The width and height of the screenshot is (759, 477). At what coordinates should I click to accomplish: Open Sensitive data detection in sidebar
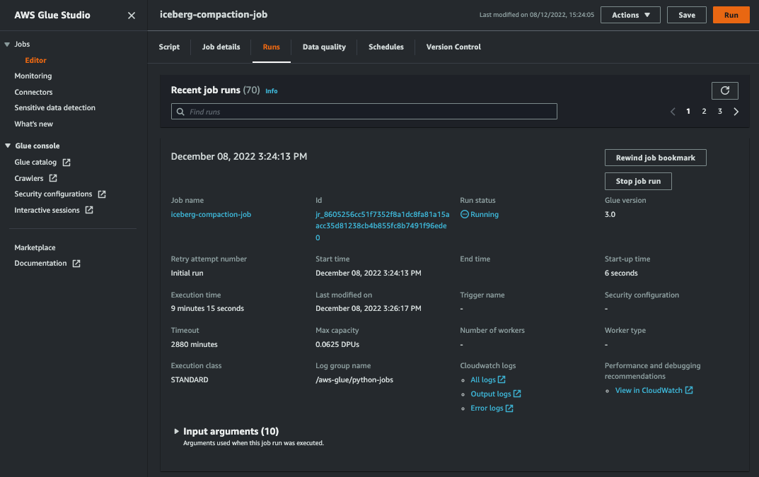(x=54, y=108)
